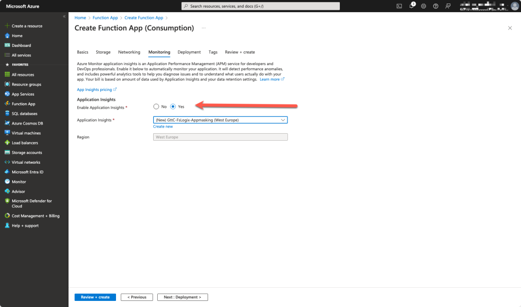Open the Application Insights dropdown
This screenshot has height=307, width=521.
coord(220,120)
